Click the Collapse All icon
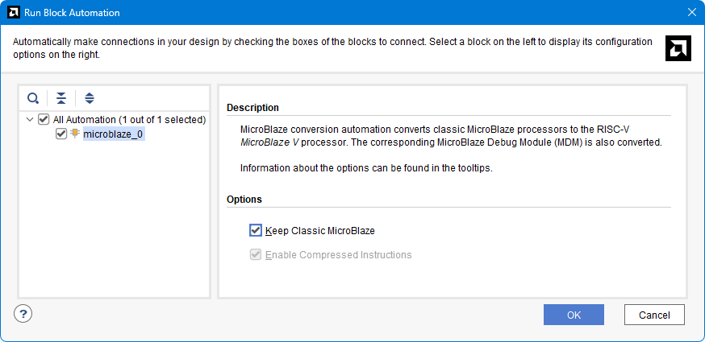The height and width of the screenshot is (342, 705). (61, 98)
